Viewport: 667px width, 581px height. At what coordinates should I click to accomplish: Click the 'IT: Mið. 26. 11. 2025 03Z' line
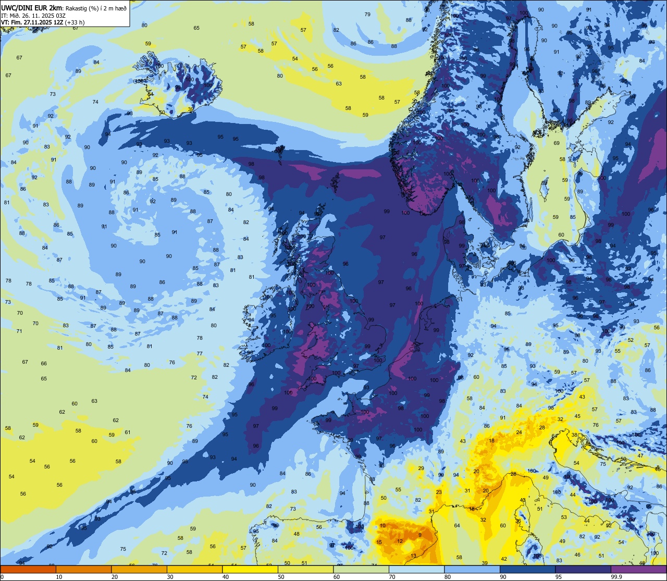tap(33, 15)
